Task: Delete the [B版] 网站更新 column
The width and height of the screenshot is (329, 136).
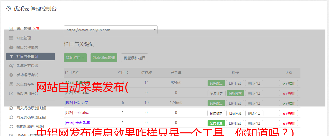Action: 254,103
